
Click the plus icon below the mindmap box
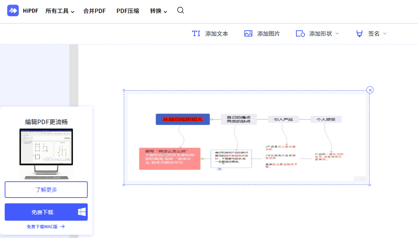[219, 169]
